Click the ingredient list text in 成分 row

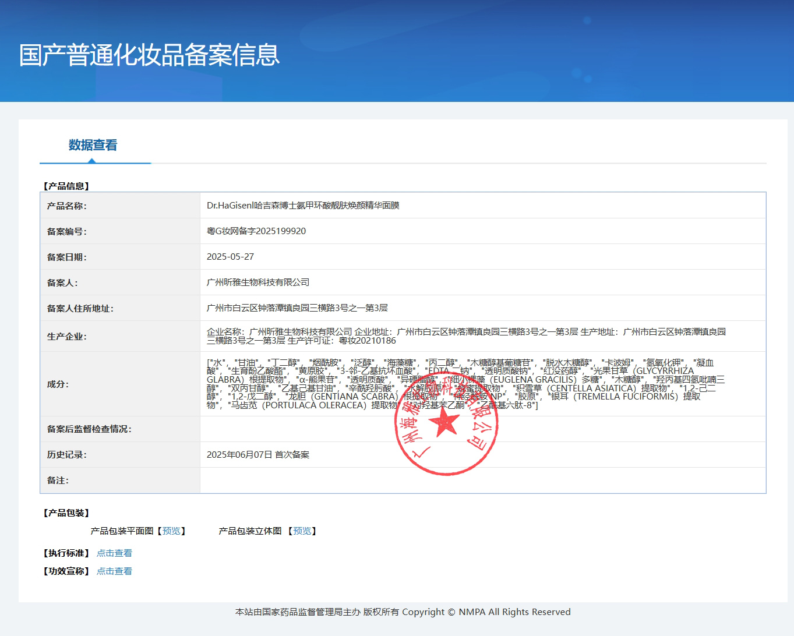click(x=466, y=384)
